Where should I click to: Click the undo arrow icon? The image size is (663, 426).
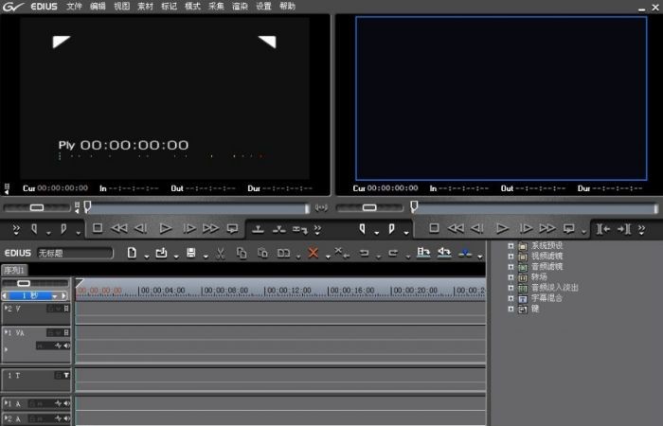coord(364,254)
